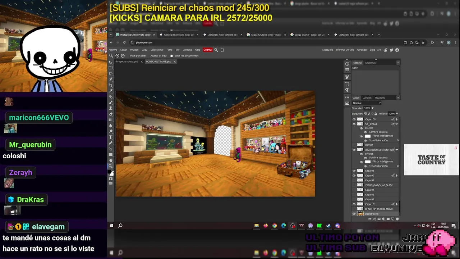Switch to Proyecto nuevo.psd document tab
Viewport: 460px width, 259px height.
(127, 62)
